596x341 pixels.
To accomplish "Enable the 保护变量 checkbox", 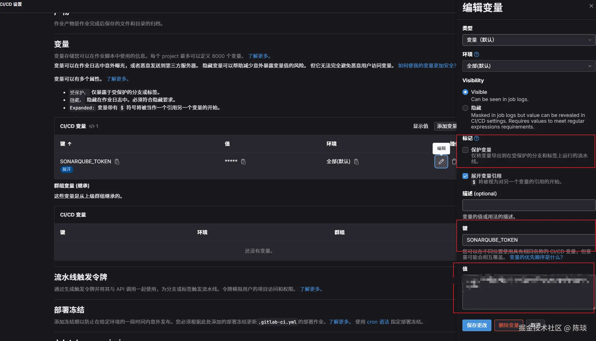I will pos(465,150).
